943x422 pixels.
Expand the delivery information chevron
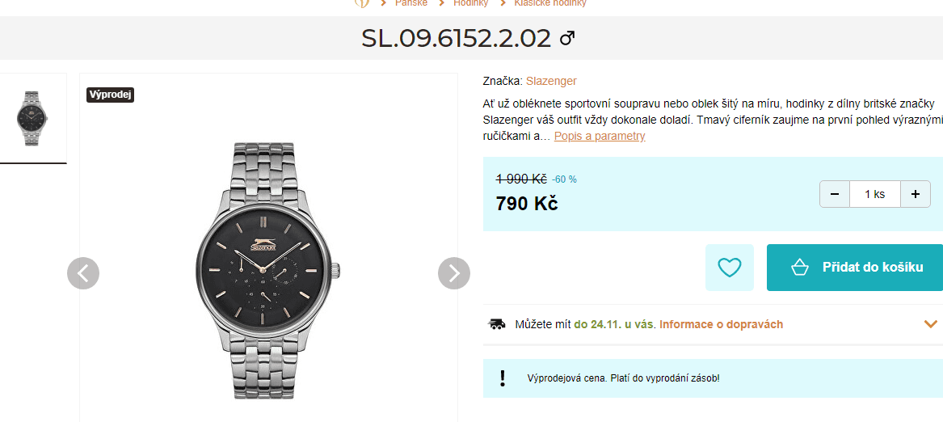930,324
